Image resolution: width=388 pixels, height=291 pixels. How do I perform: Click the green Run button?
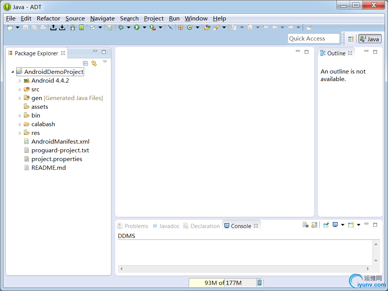coord(137,27)
